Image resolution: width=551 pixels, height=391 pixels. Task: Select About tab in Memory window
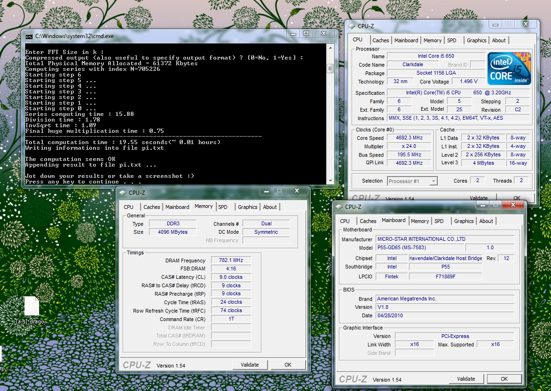pos(270,207)
